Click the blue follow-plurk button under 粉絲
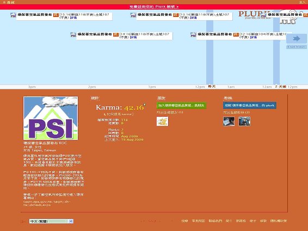The image size is (308, 231). tap(250, 105)
